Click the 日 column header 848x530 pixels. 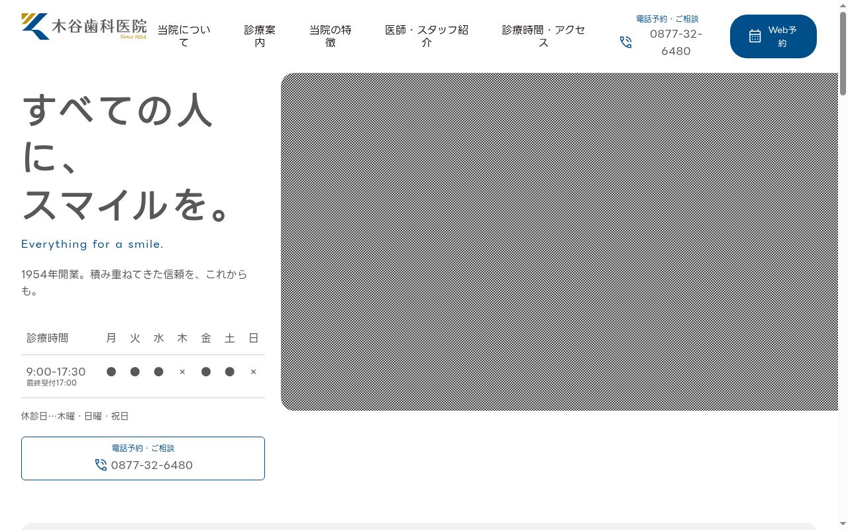click(253, 338)
